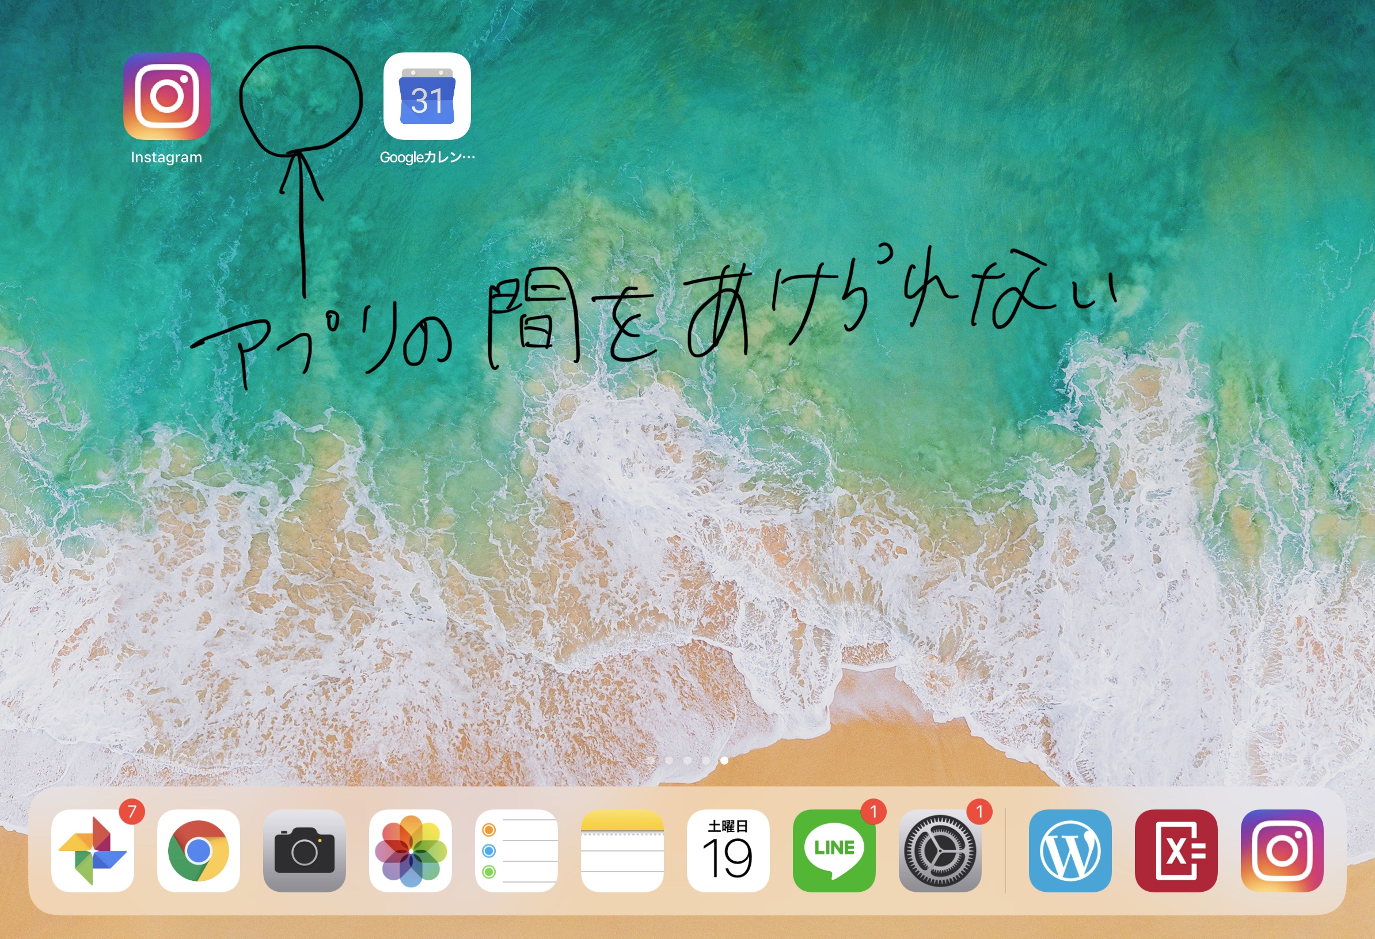Open the Settings gear app
Viewport: 1375px width, 939px height.
click(x=940, y=850)
